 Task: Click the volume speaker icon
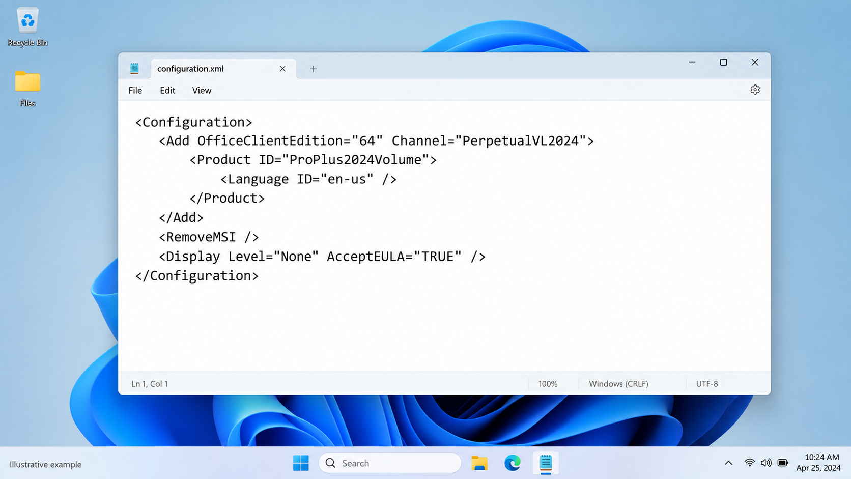765,463
